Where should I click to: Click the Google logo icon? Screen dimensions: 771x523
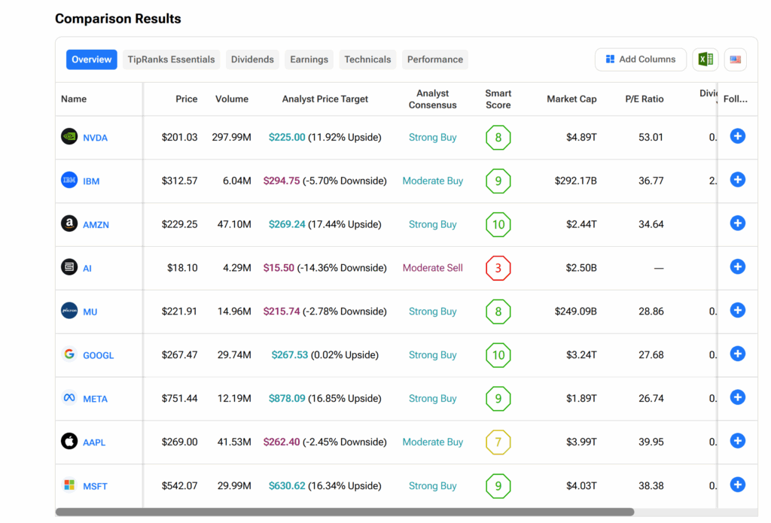pos(69,354)
